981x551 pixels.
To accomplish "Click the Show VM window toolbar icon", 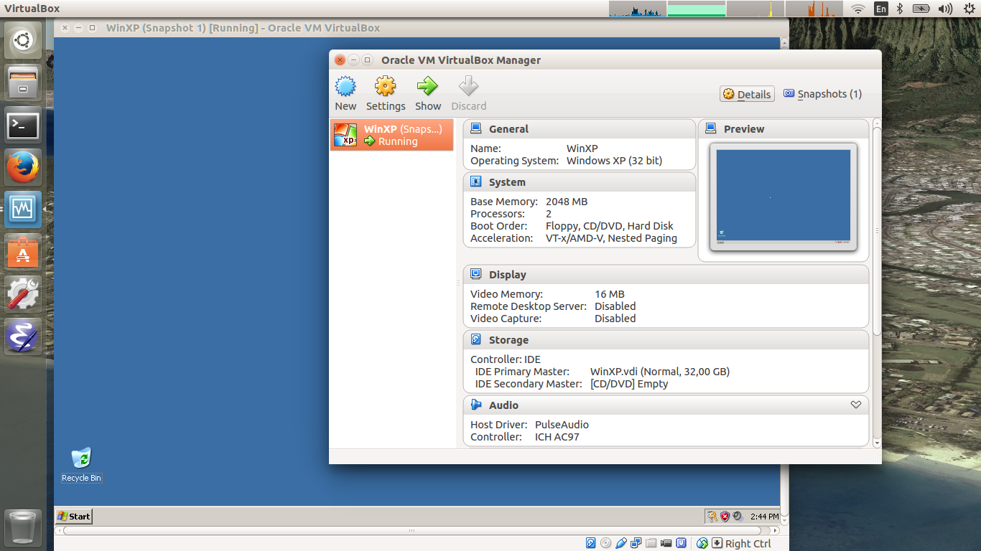I will (427, 87).
